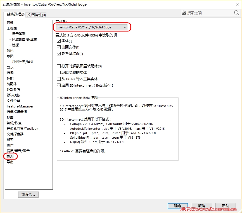
Task: Select 显示类型 under 工程图
Action: coord(19,34)
